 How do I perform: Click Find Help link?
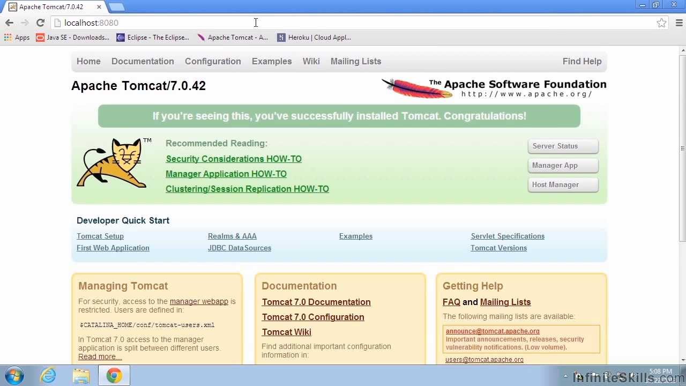tap(582, 61)
